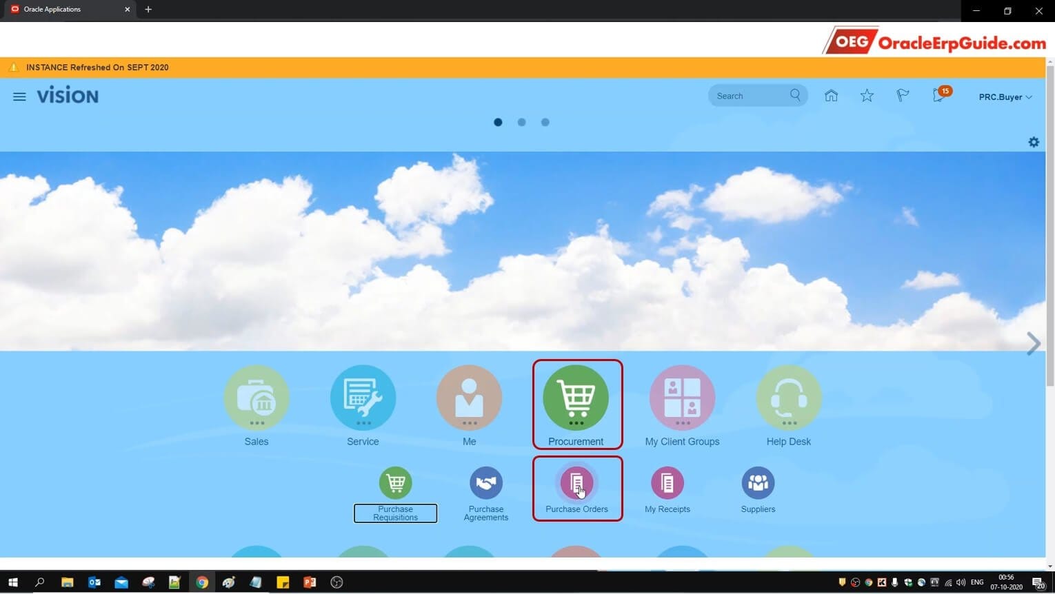This screenshot has height=594, width=1055.
Task: Expand the PRC.Buyer user menu
Action: 1005,97
